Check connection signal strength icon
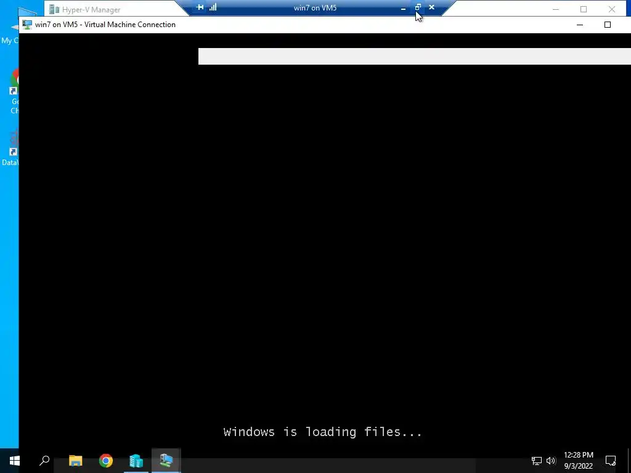The image size is (631, 473). [213, 7]
